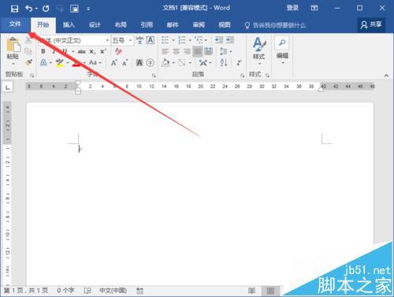This screenshot has height=297, width=394.
Task: Open the 编辑 find menu
Action: 282,50
